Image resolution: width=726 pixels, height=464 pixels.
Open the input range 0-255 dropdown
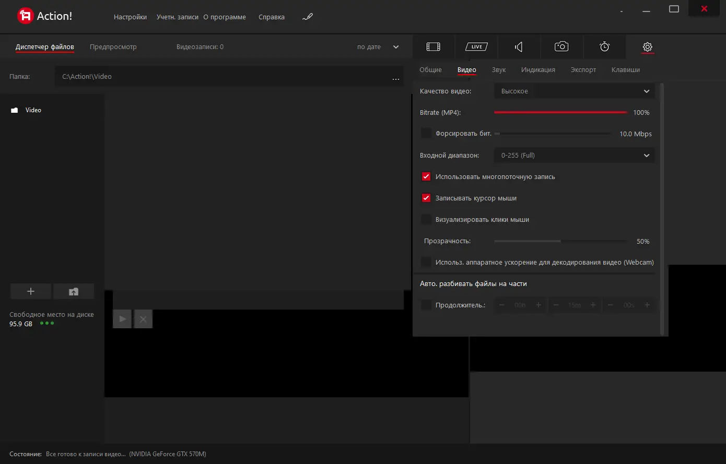click(x=574, y=155)
